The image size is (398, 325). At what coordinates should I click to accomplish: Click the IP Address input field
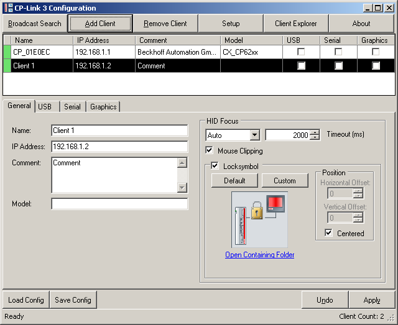point(119,147)
